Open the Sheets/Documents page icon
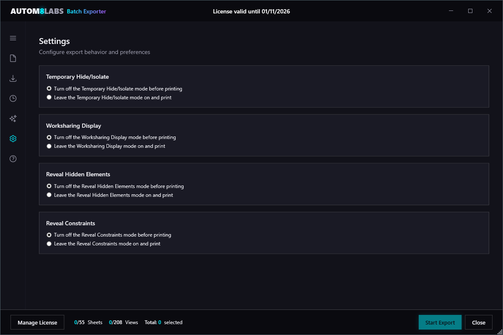Image resolution: width=503 pixels, height=335 pixels. point(13,58)
